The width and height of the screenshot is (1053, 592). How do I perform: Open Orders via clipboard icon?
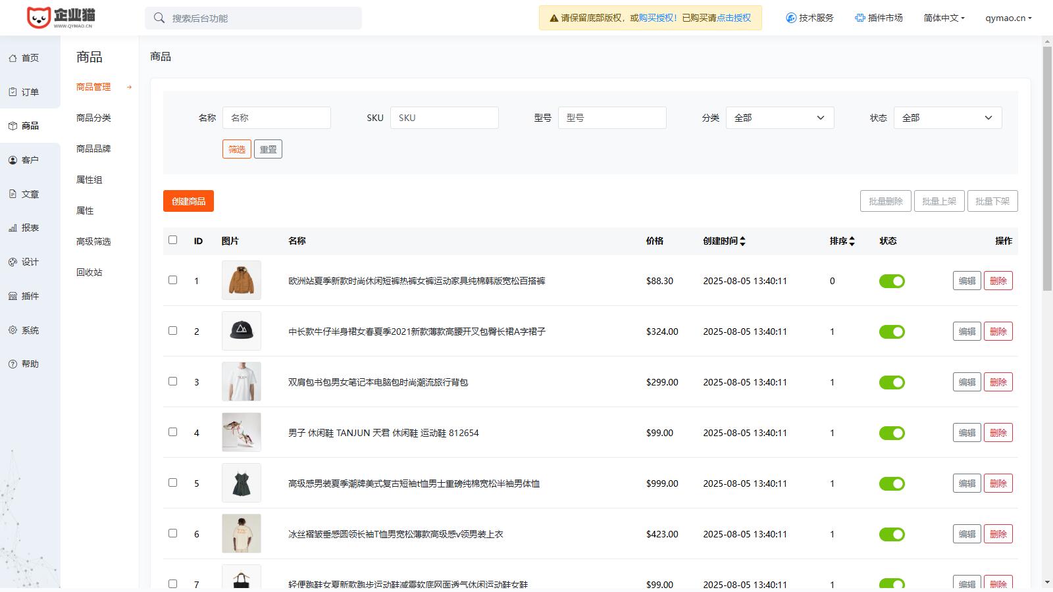13,92
